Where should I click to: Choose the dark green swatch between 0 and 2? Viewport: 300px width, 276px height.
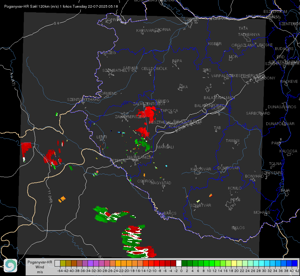184,263
